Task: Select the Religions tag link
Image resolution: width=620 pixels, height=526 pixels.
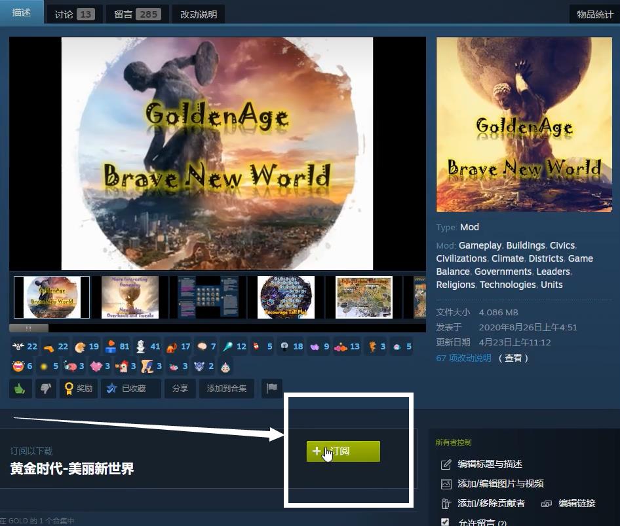Action: pos(455,285)
